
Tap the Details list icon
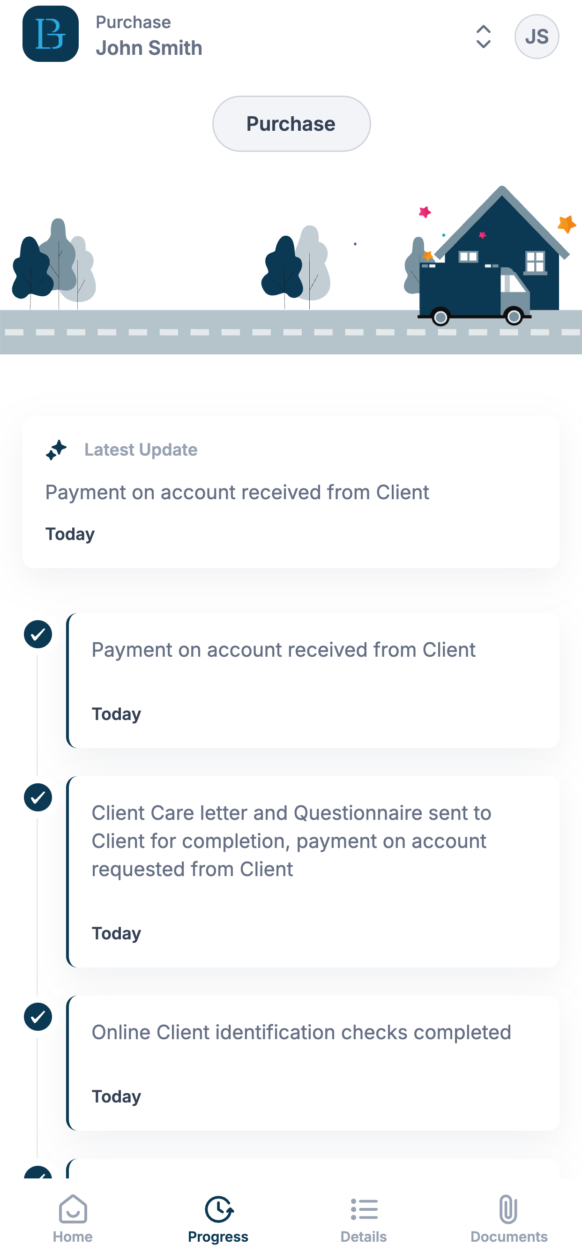pyautogui.click(x=365, y=1209)
